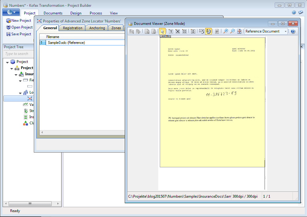This screenshot has width=307, height=217.
Task: Collapse the Lo... locators node in Project Tree
Action: [x=20, y=93]
